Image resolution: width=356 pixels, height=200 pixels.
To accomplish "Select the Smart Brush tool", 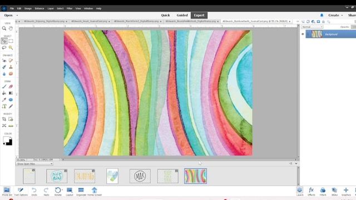I will pyautogui.click(x=4, y=67).
